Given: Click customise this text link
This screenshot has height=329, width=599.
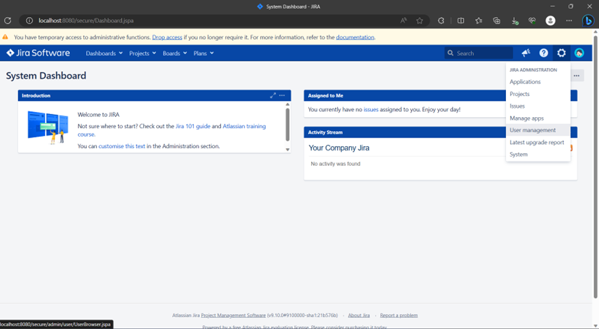Looking at the screenshot, I should tap(122, 146).
